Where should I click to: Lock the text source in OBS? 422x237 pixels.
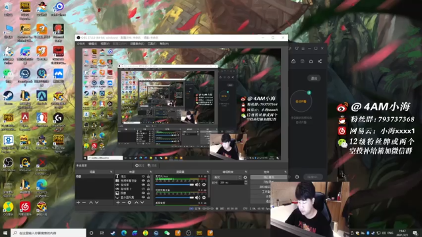tap(148, 176)
